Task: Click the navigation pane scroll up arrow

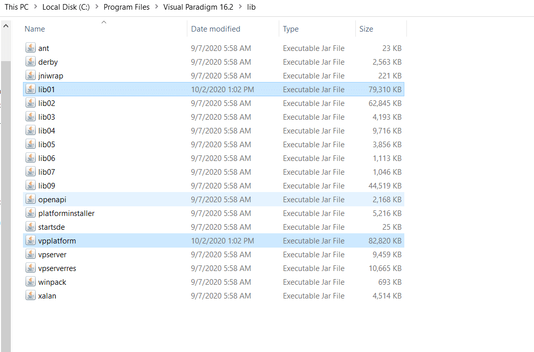Action: (6, 26)
